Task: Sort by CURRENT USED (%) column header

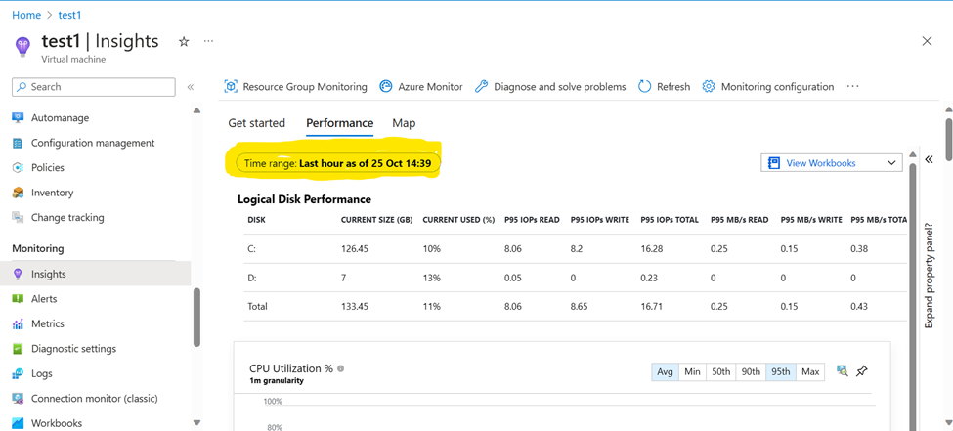Action: point(458,220)
